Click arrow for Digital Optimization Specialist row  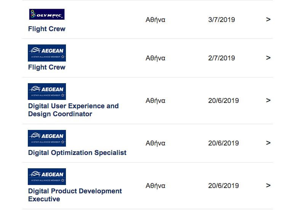268,143
